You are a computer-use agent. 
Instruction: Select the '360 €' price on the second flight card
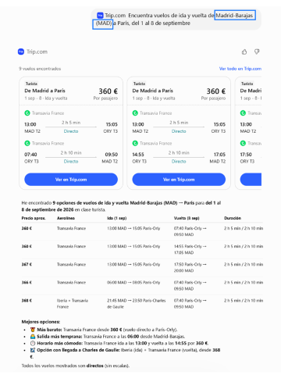click(216, 91)
